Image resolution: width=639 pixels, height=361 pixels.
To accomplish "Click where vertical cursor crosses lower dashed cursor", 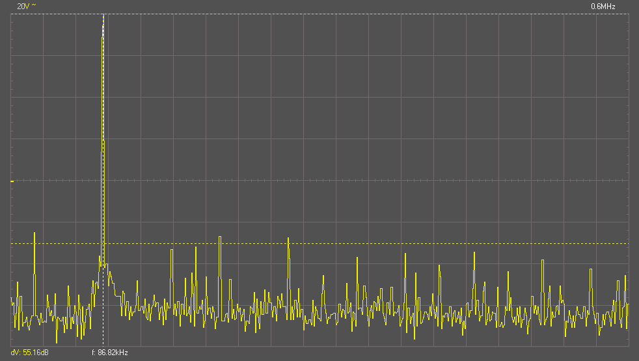I will tap(103, 243).
